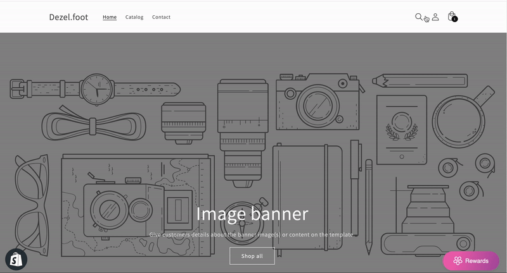
Task: Click the Image banner heading
Action: 252,214
